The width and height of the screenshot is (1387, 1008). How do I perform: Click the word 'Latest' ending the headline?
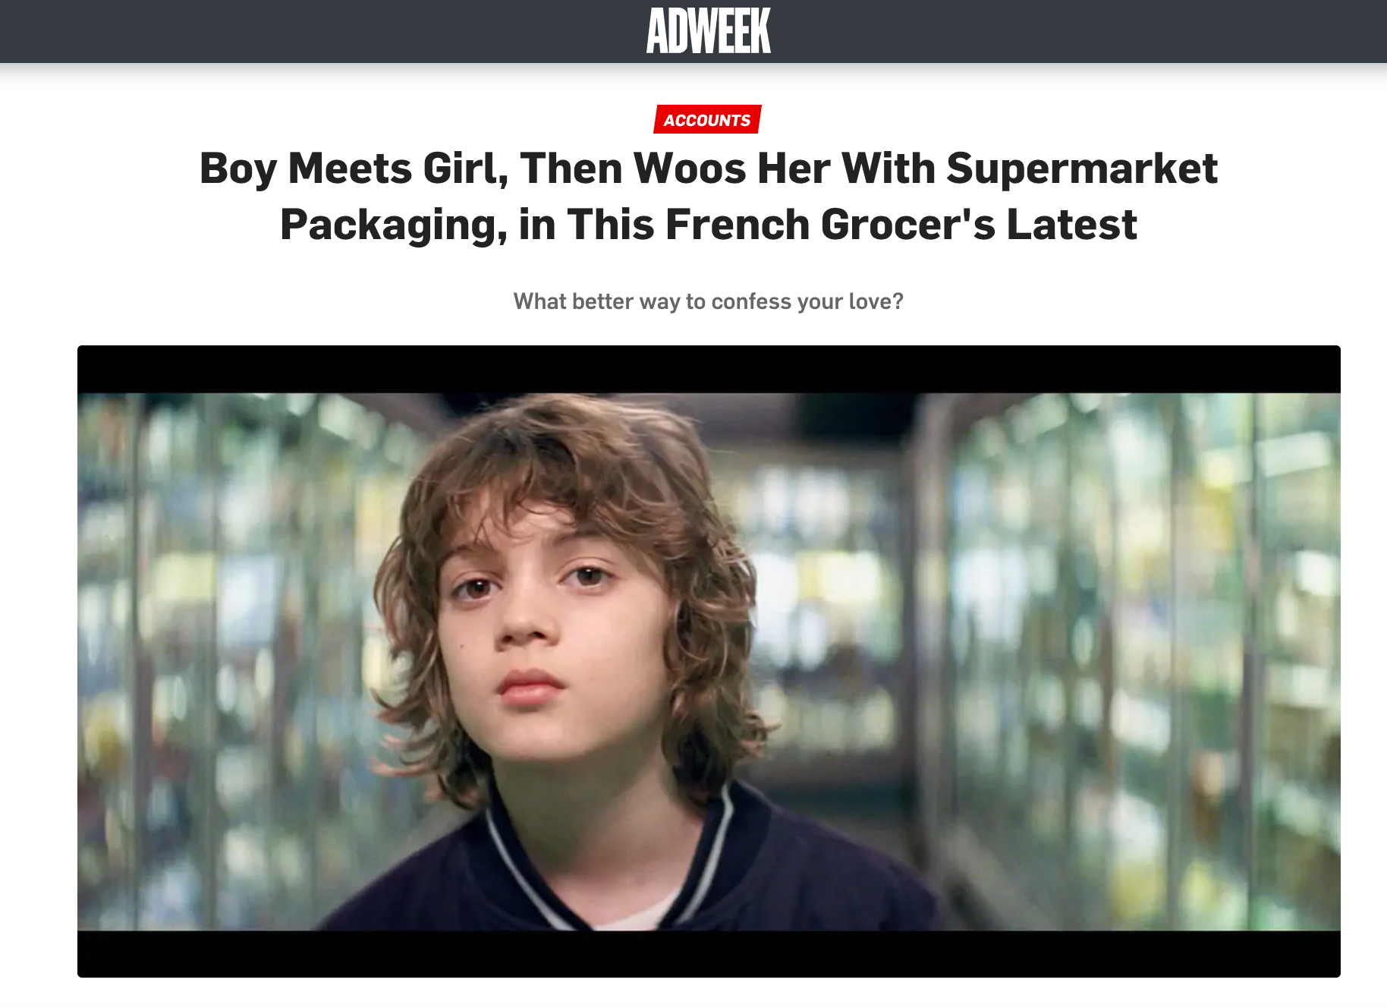point(1072,225)
